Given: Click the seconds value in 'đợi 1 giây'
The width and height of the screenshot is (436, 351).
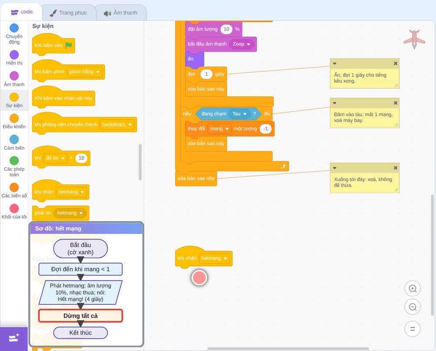Looking at the screenshot, I should tap(206, 74).
